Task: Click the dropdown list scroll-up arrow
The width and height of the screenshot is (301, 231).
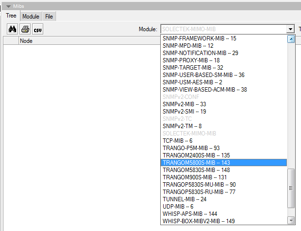Action: [291, 39]
